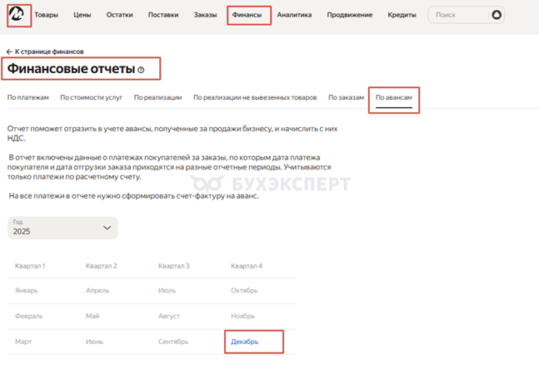The image size is (539, 369).
Task: Open the Кредиты section
Action: [402, 15]
